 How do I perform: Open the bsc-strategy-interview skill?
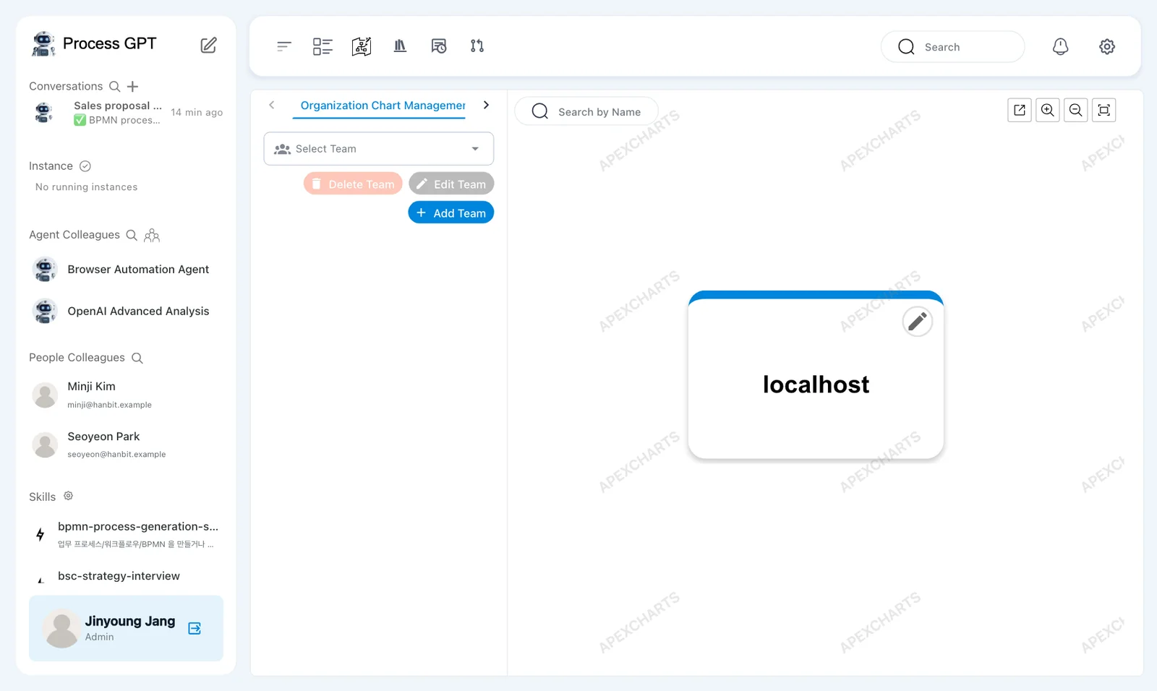[126, 576]
